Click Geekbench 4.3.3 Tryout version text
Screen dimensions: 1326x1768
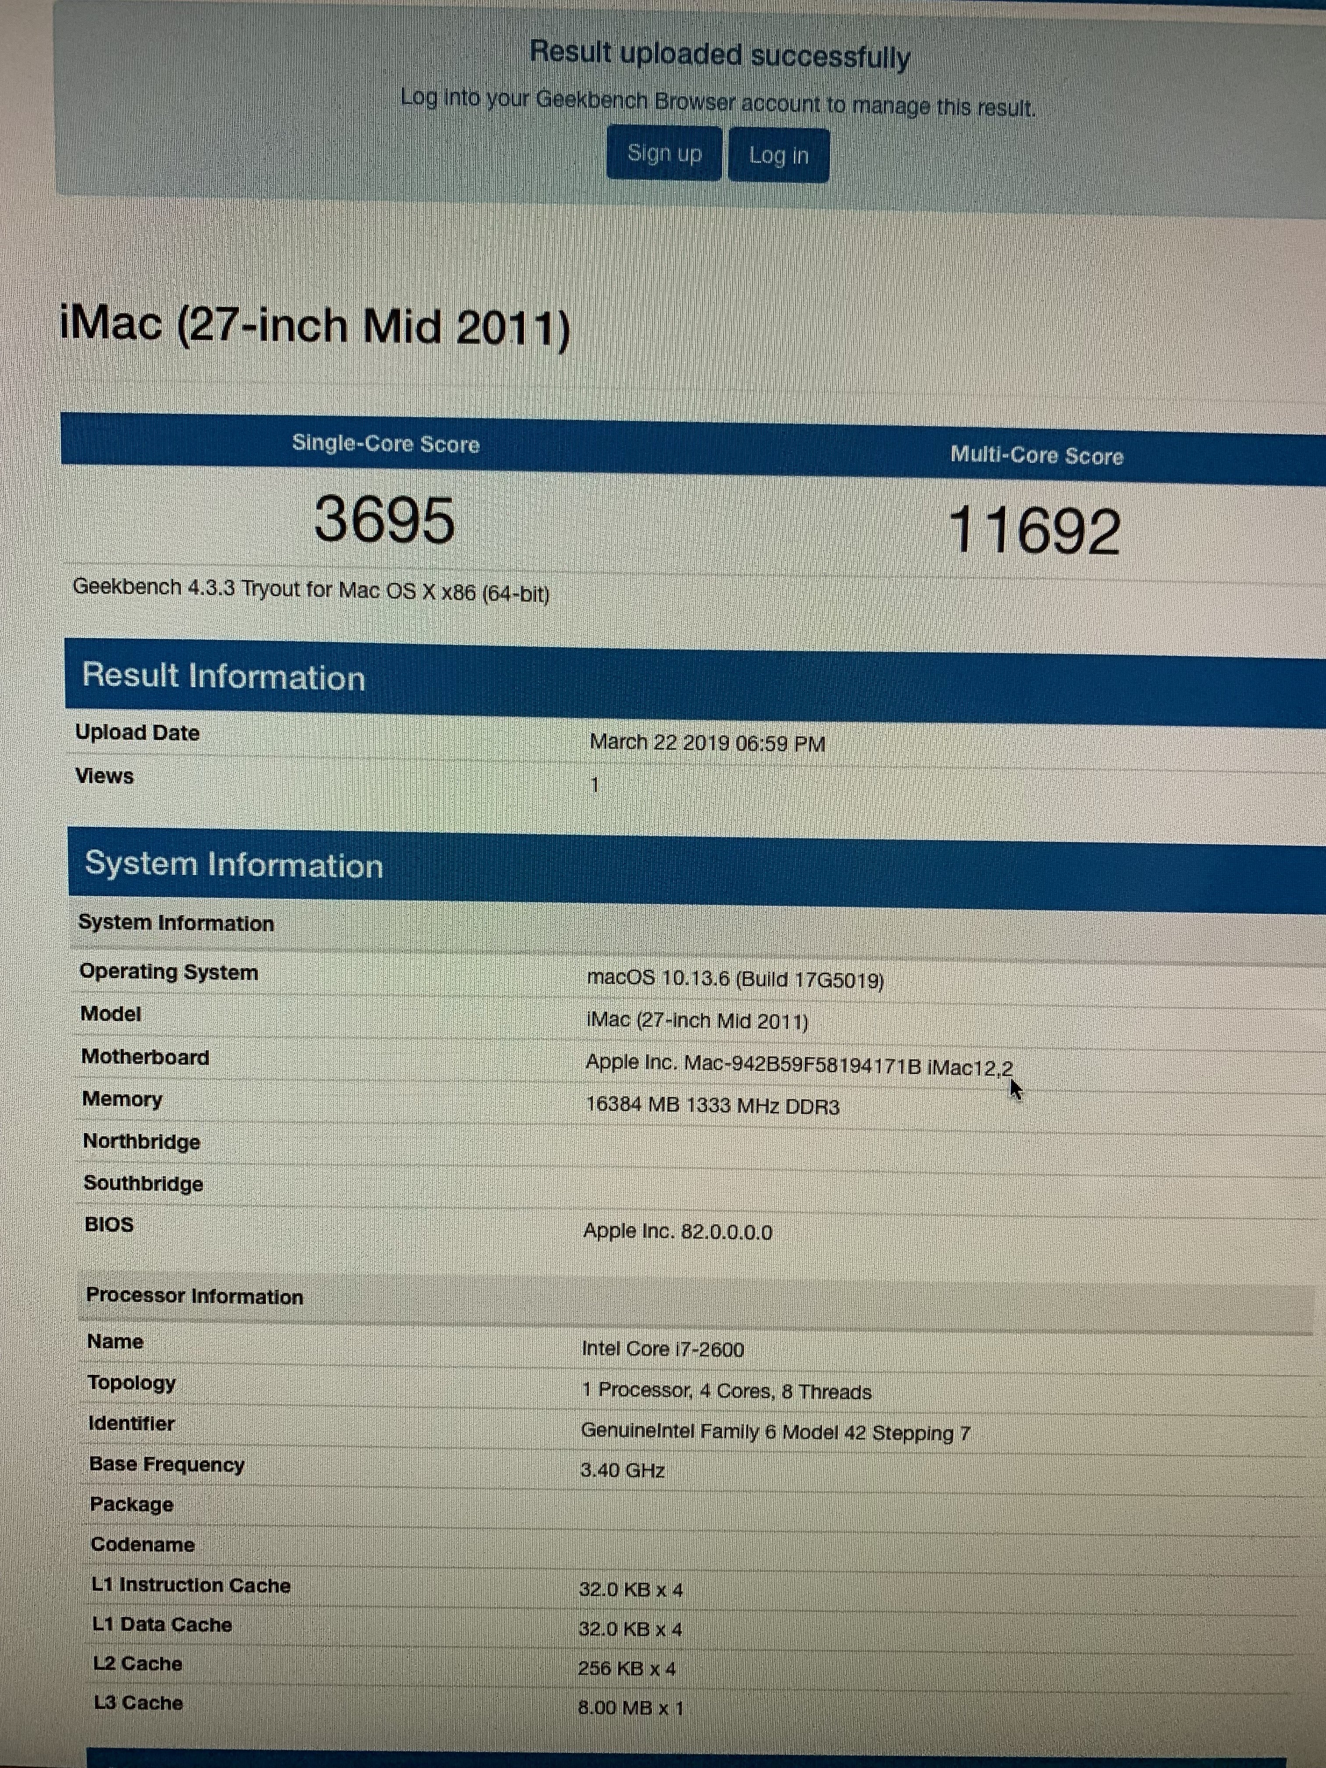(x=311, y=591)
